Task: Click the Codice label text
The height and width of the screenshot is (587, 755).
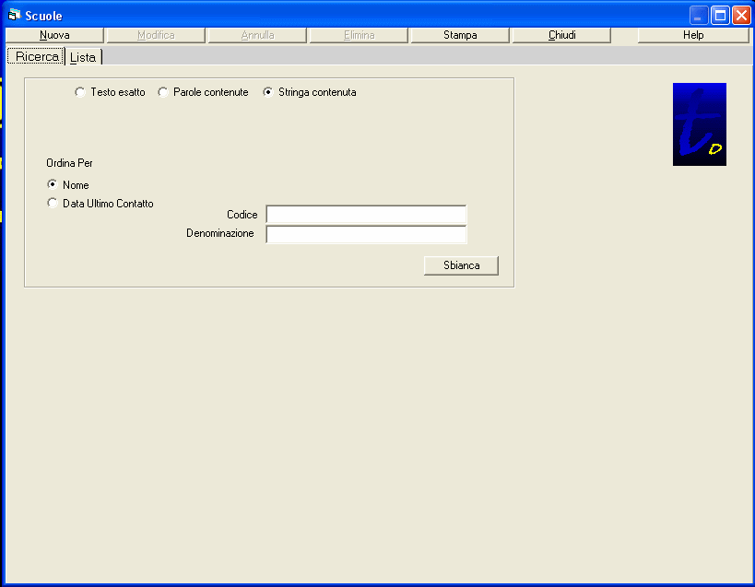Action: (x=242, y=215)
